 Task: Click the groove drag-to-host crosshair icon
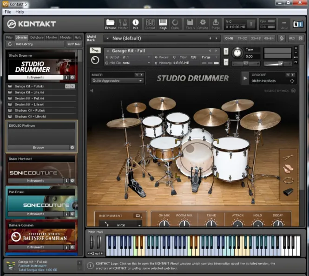[x=292, y=81]
